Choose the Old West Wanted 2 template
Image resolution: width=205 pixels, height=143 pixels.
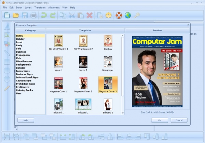point(83,42)
